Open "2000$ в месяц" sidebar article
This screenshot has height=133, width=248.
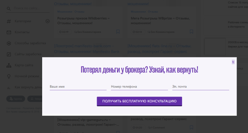[x=238, y=44]
